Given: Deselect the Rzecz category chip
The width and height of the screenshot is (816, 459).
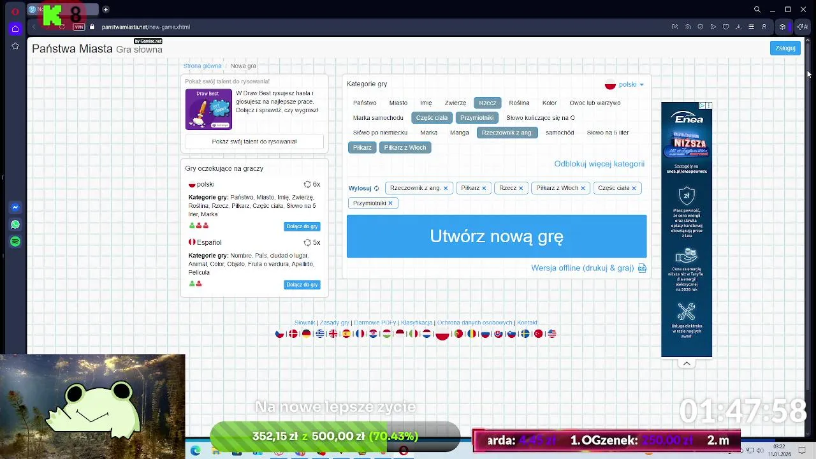Looking at the screenshot, I should 488,103.
